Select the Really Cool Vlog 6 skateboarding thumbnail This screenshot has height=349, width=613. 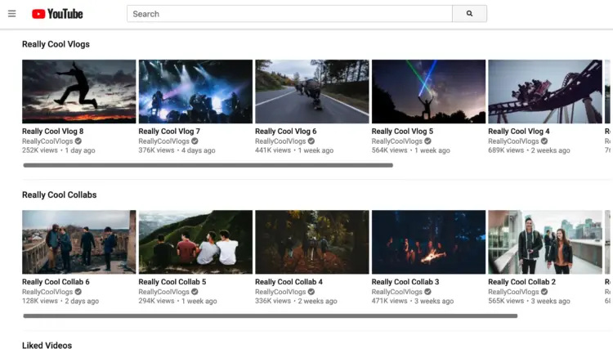[311, 92]
